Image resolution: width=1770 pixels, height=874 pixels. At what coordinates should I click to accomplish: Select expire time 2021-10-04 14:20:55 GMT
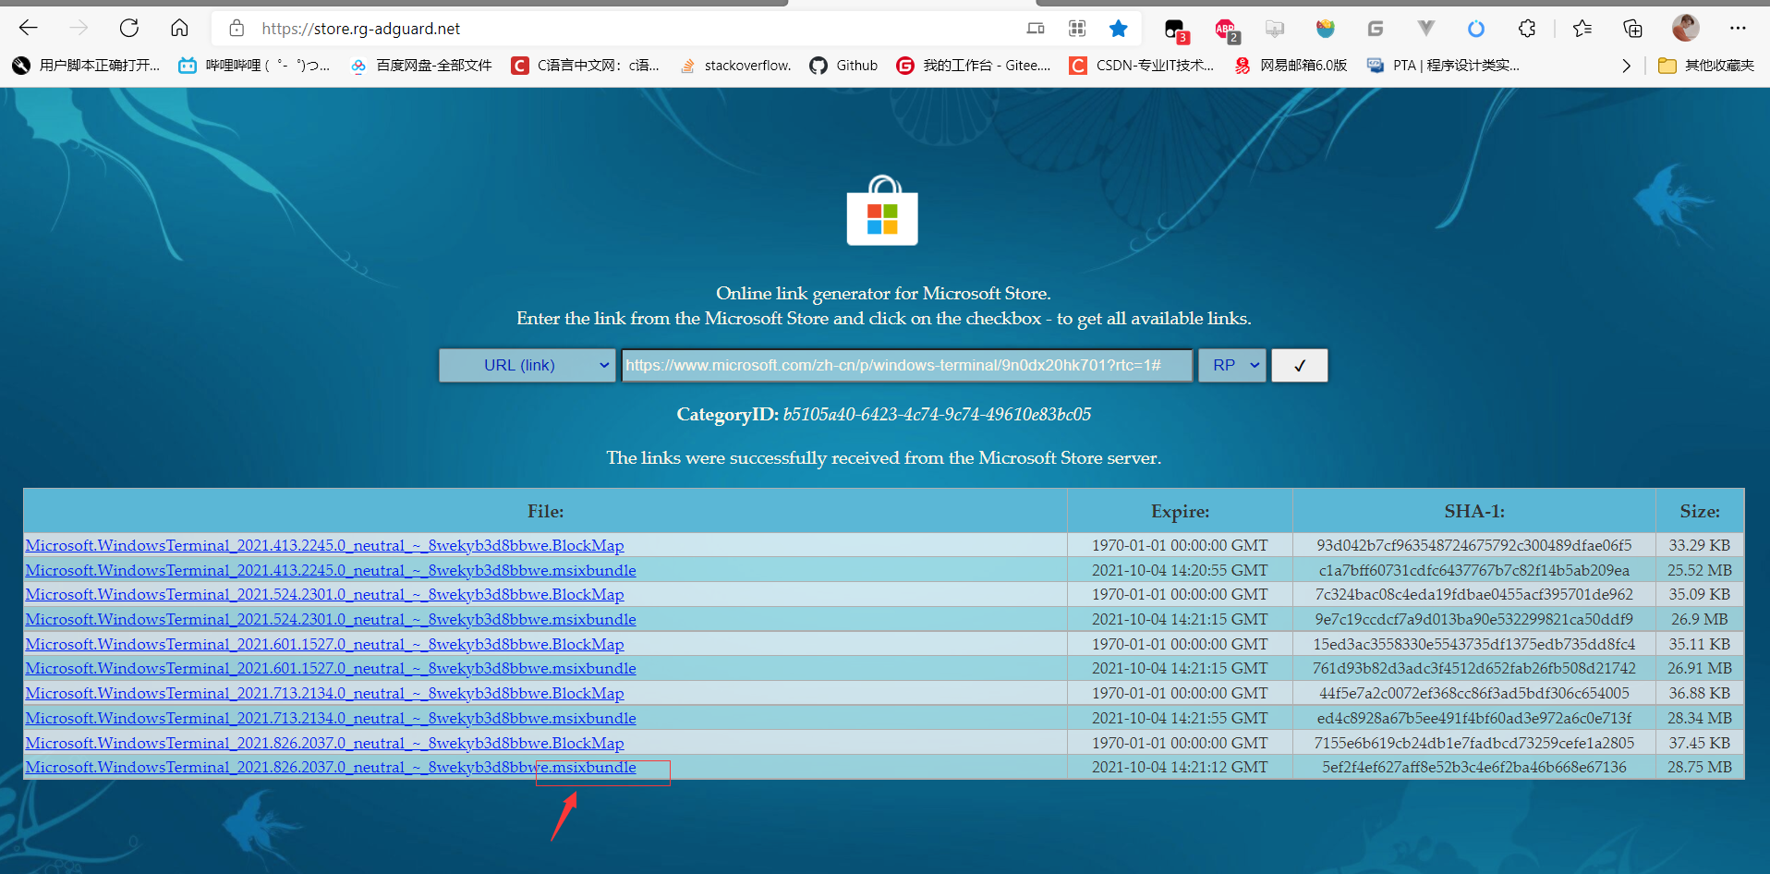1180,570
